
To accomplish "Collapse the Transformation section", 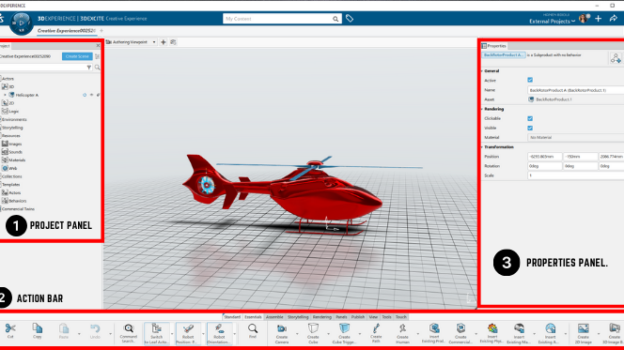I will [x=482, y=147].
